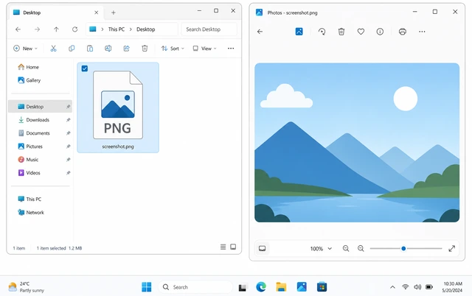472x296 pixels.
Task: Delete the image using Photos trash icon
Action: 341,32
